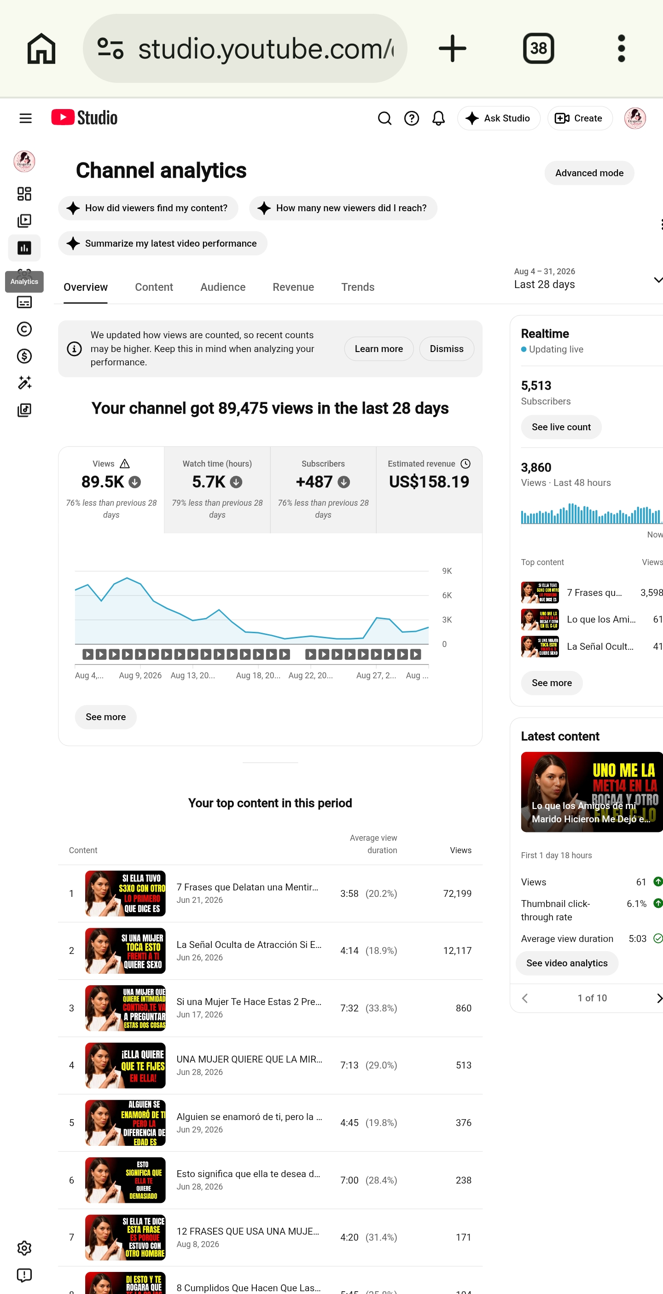Image resolution: width=663 pixels, height=1294 pixels.
Task: Click See live count button
Action: tap(561, 427)
